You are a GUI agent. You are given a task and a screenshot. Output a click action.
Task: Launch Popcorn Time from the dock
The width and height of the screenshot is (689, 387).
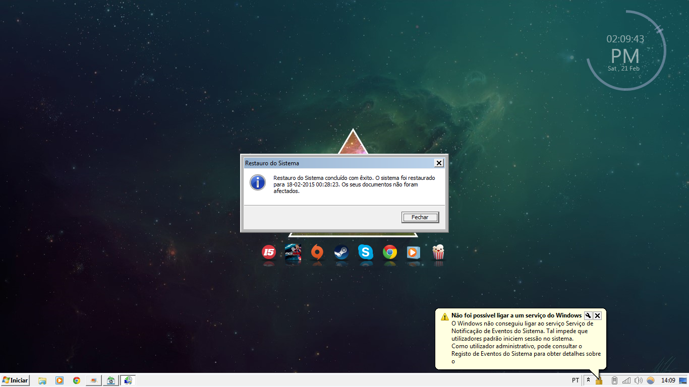(x=438, y=252)
